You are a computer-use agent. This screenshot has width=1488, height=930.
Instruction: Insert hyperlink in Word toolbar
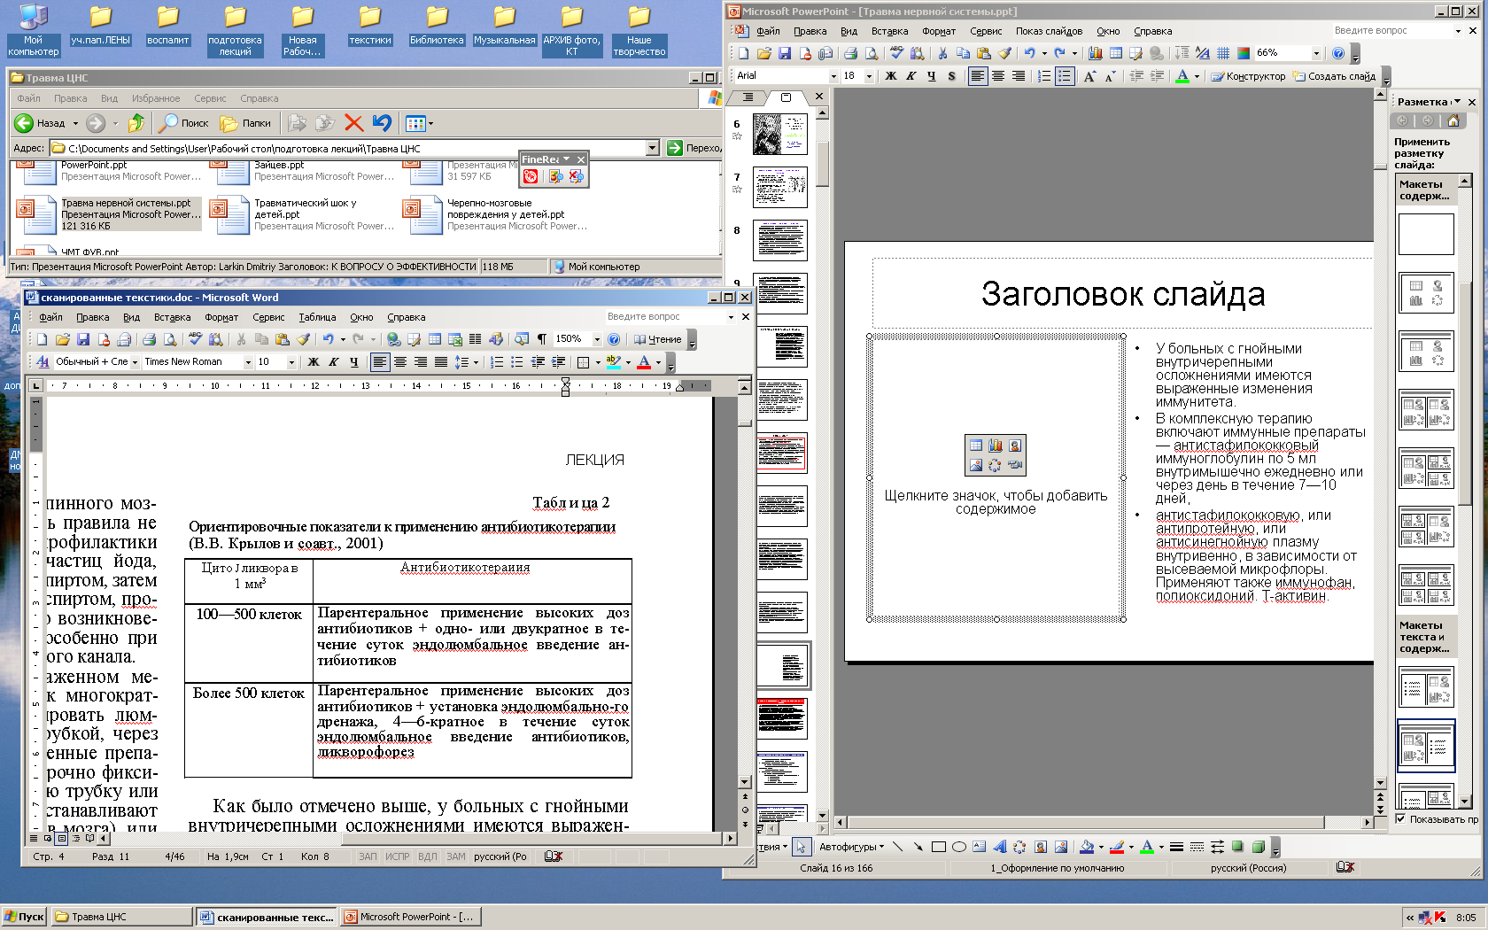coord(393,339)
